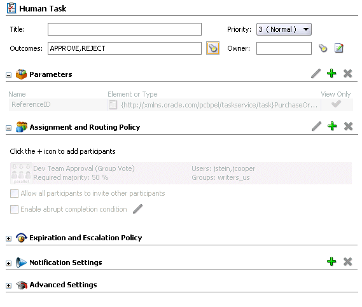
Task: Click the Advanced Settings heading
Action: tap(63, 285)
